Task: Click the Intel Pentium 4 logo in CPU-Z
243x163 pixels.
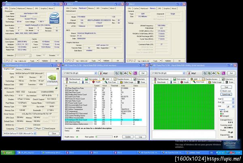Action: pyautogui.click(x=54, y=18)
